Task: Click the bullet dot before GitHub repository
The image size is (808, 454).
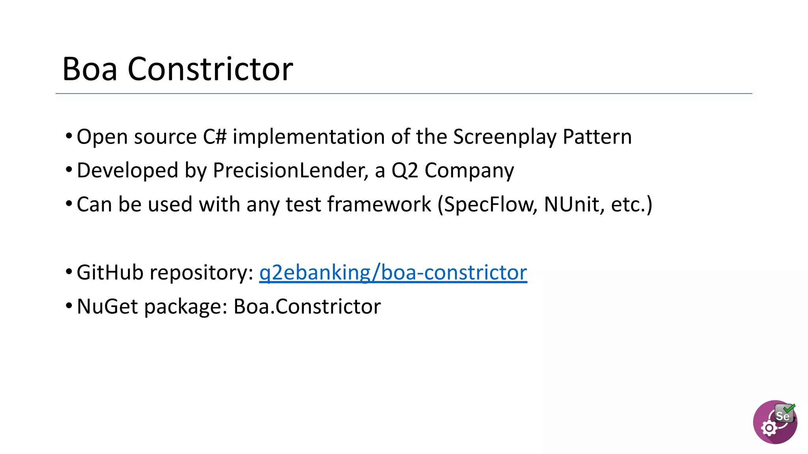Action: (69, 272)
